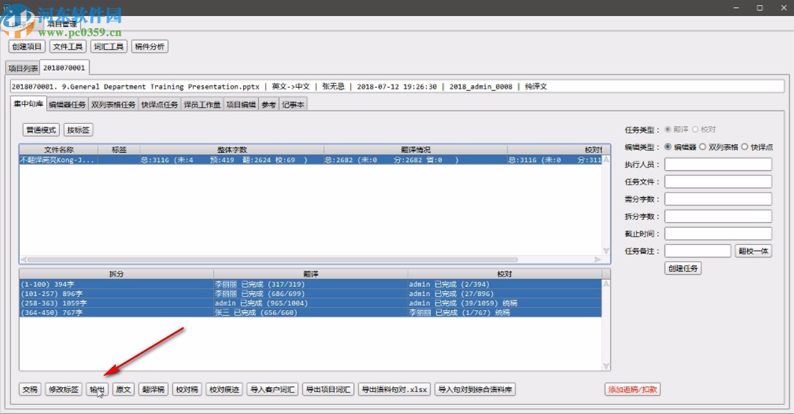Click the red 添加返稿/扣款 button
The image size is (794, 414).
coord(632,390)
